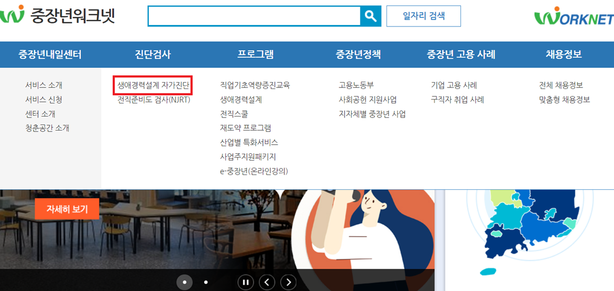Image resolution: width=614 pixels, height=291 pixels.
Task: Open the 중장년워크넷 logo home link
Action: click(x=57, y=16)
